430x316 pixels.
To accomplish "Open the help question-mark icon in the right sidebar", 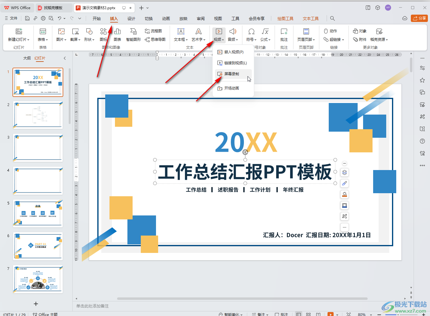I will (x=422, y=141).
